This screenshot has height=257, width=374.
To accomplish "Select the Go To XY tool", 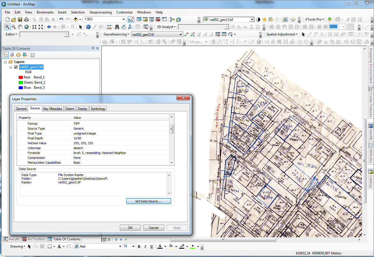I will 130,27.
